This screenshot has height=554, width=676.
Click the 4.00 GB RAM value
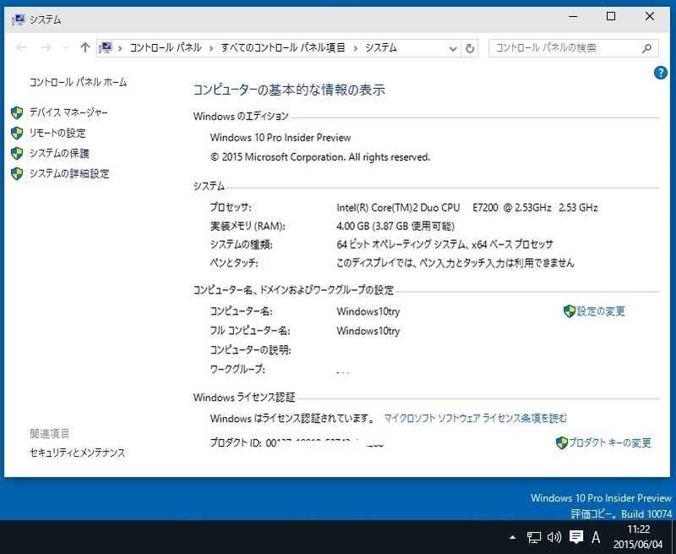[x=395, y=226]
